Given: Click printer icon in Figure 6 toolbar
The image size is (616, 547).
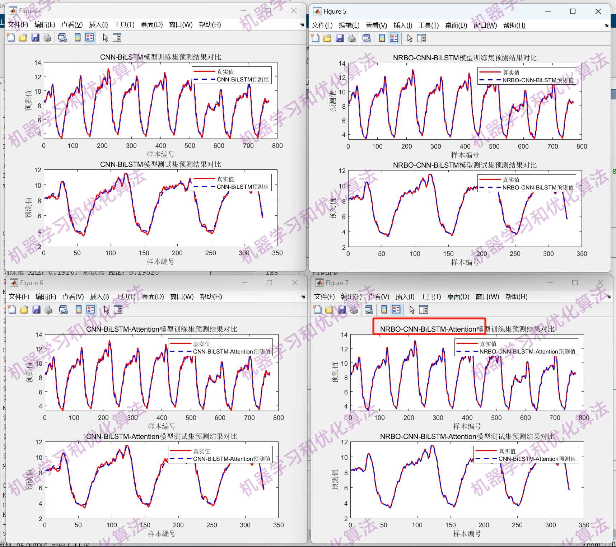Looking at the screenshot, I should pyautogui.click(x=48, y=309).
